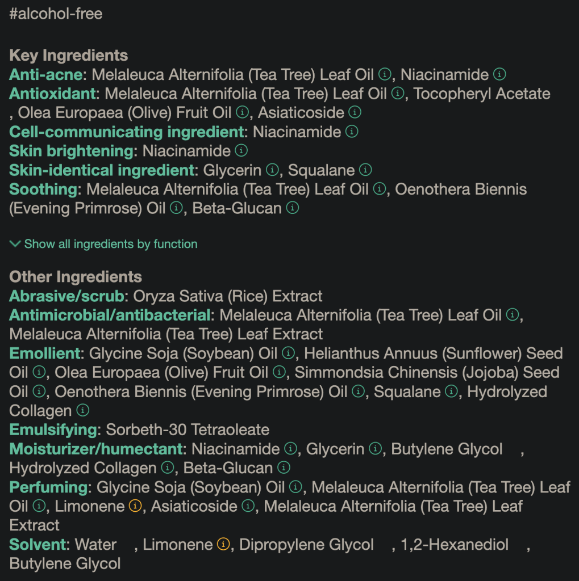579x581 pixels.
Task: Click info icon next to Squalane in Skin-identical row
Action: 365,170
